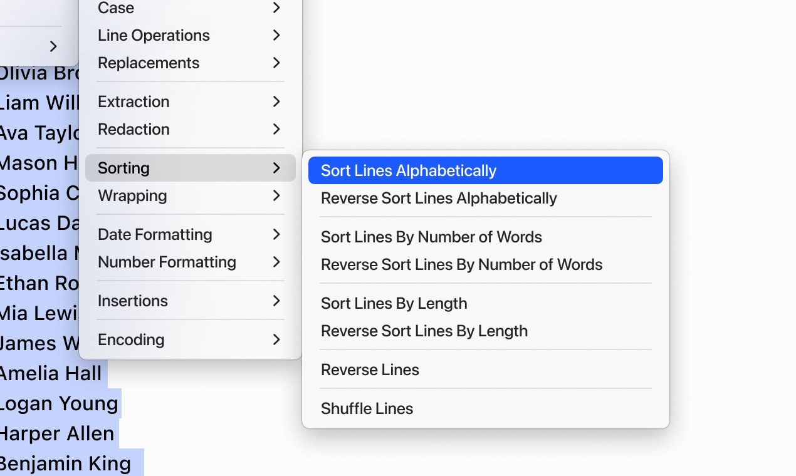Choose Reverse Sort Lines By Number of Words
The width and height of the screenshot is (796, 476).
pyautogui.click(x=486, y=264)
